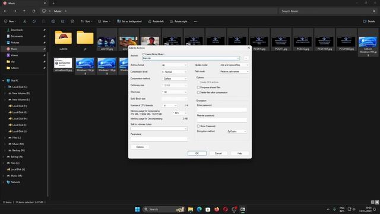Open Compression level dropdown
Image resolution: width=380 pixels, height=214 pixels.
(x=175, y=72)
